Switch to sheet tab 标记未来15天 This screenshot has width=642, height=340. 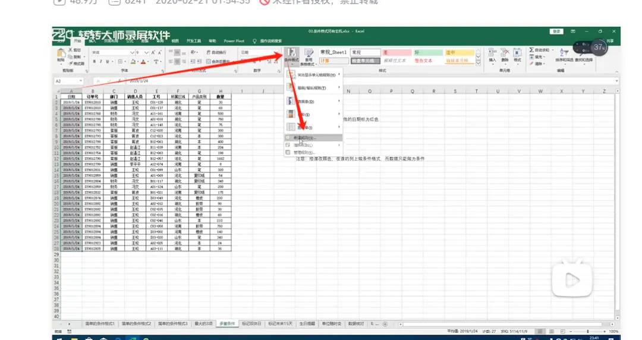[281, 323]
